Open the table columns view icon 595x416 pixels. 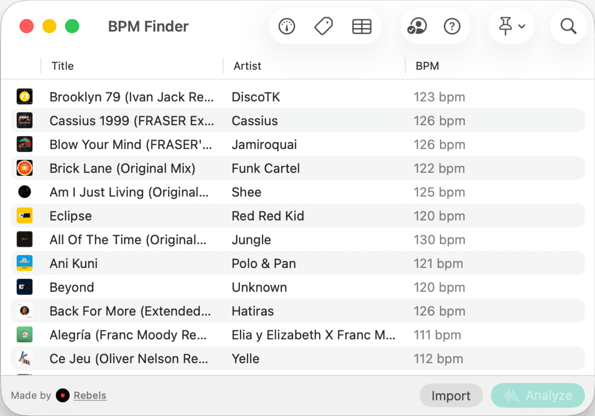coord(362,26)
